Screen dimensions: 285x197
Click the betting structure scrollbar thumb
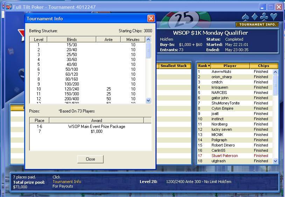[x=148, y=50]
